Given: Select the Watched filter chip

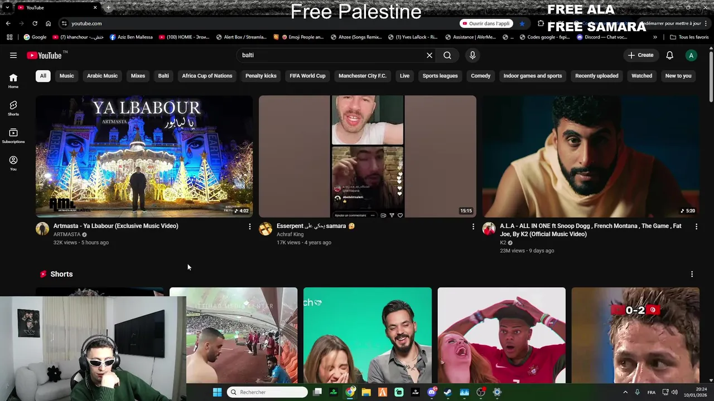Looking at the screenshot, I should coord(641,76).
